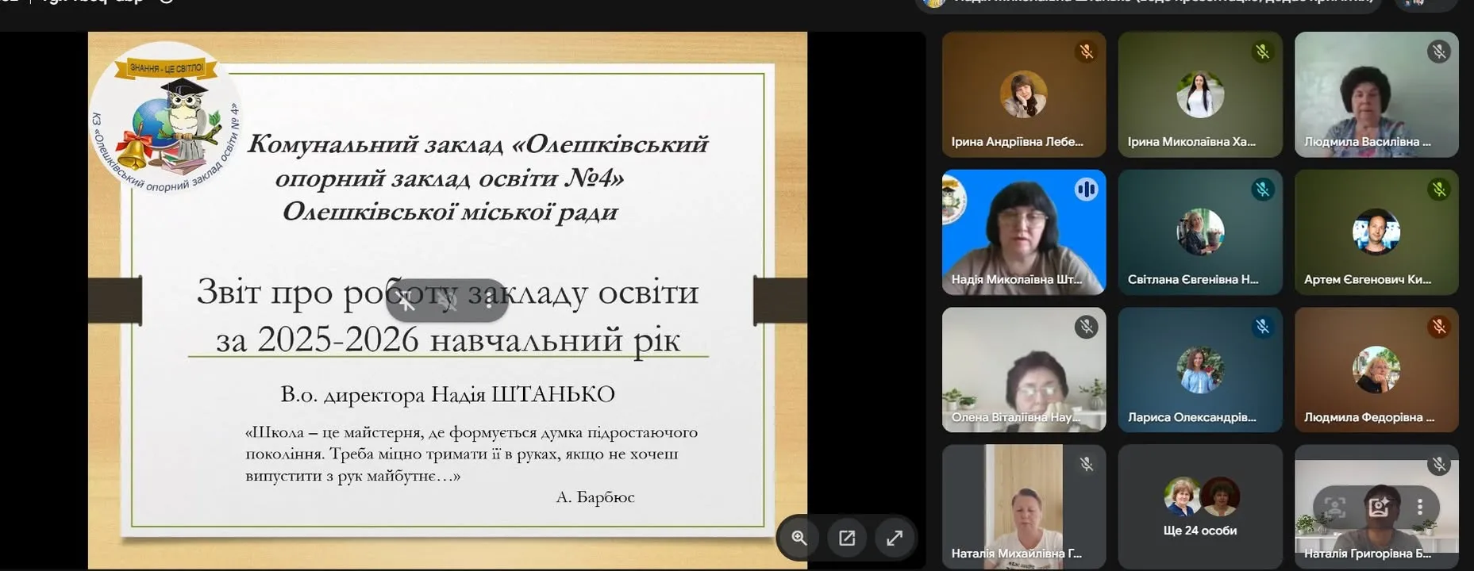Click muted mic icon on Наталія Михайлівна tile

1086,464
